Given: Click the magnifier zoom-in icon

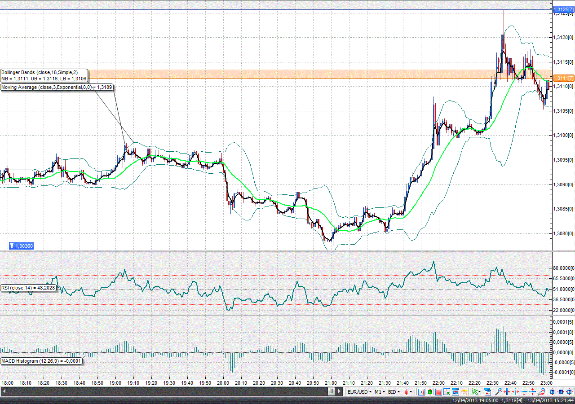Looking at the screenshot, I should click(499, 392).
